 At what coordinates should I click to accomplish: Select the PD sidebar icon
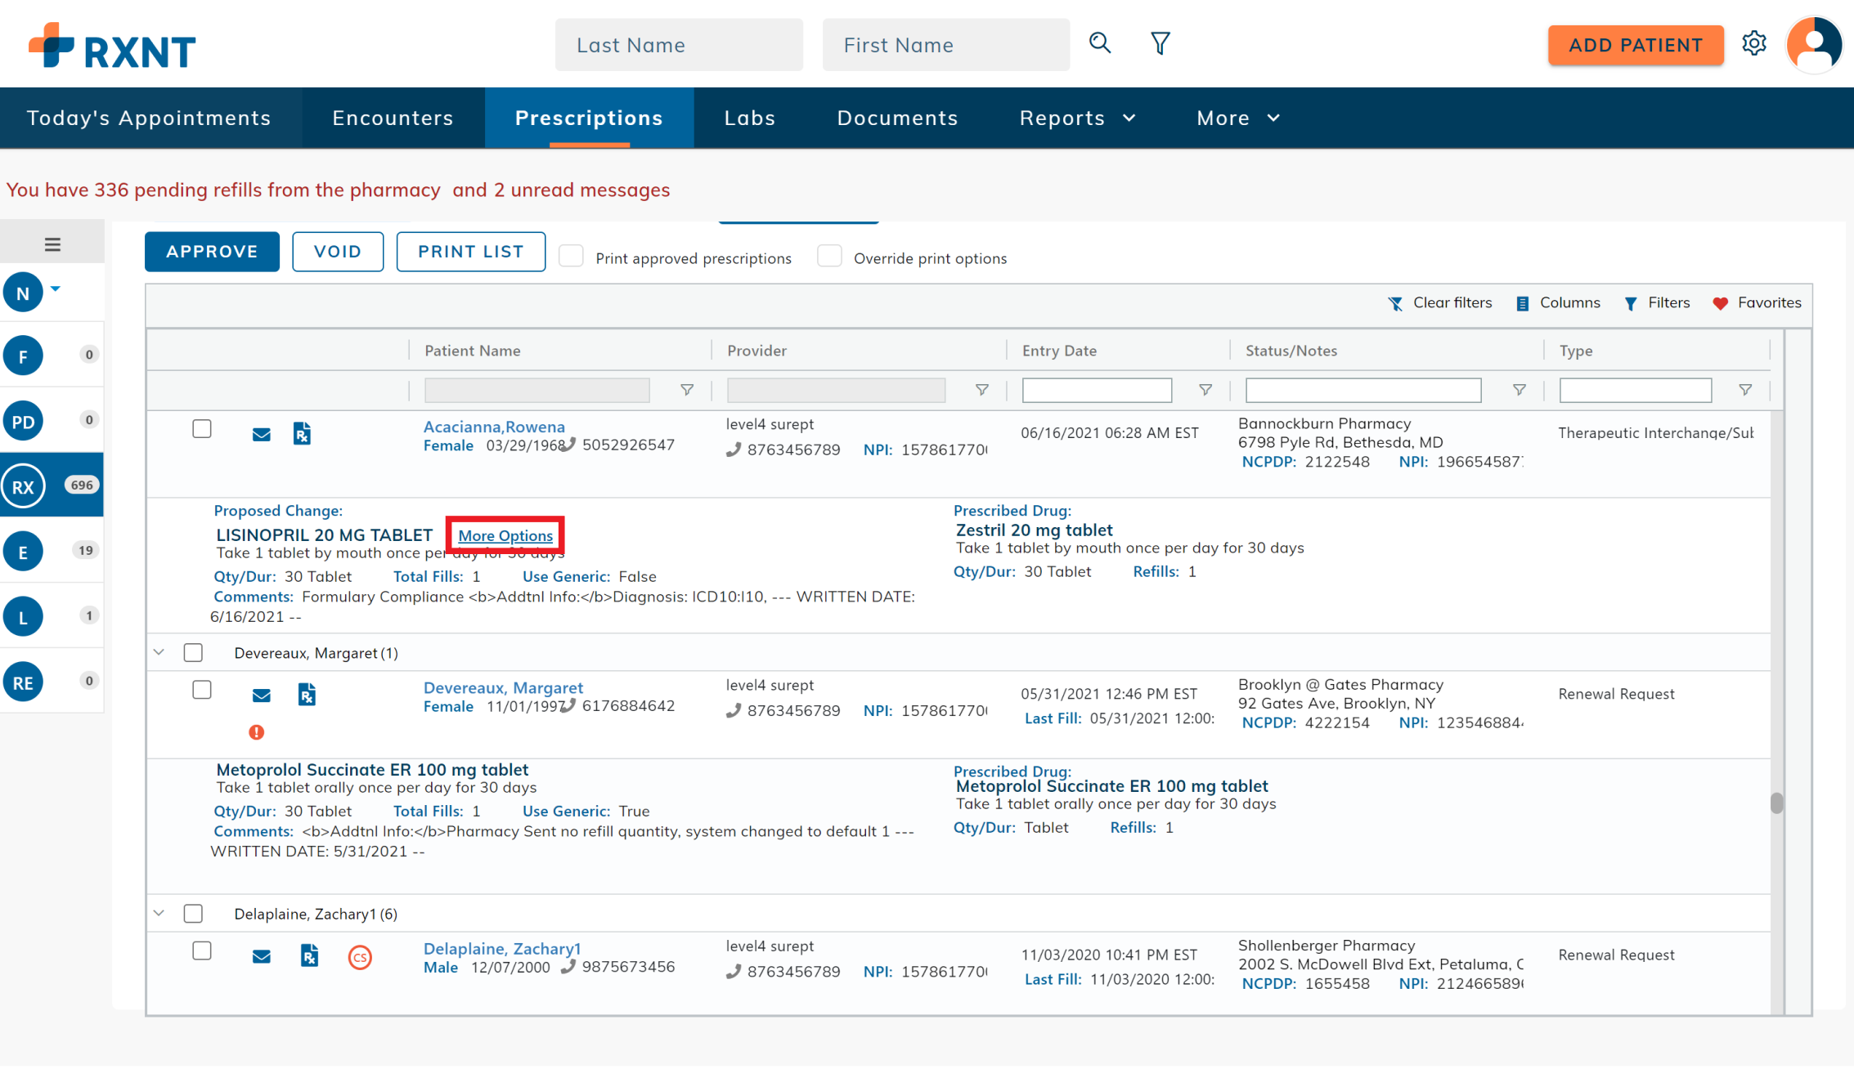click(23, 421)
